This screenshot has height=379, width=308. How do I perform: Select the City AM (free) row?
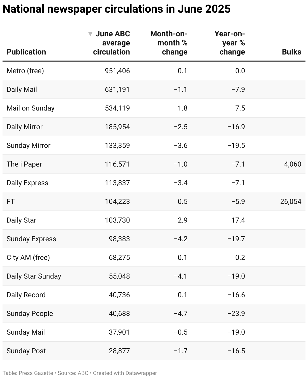tap(154, 258)
